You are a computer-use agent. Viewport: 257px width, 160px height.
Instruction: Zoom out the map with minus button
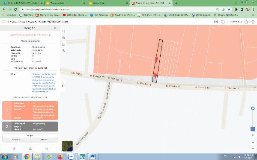pos(253,148)
